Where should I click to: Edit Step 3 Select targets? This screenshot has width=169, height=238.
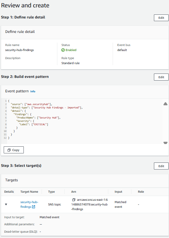pyautogui.click(x=161, y=166)
